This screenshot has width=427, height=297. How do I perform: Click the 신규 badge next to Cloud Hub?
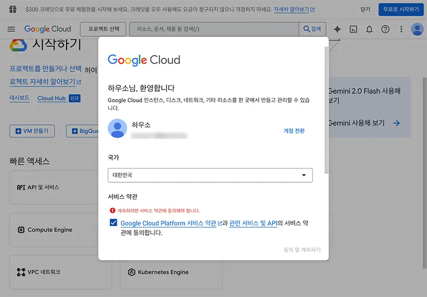tap(74, 98)
